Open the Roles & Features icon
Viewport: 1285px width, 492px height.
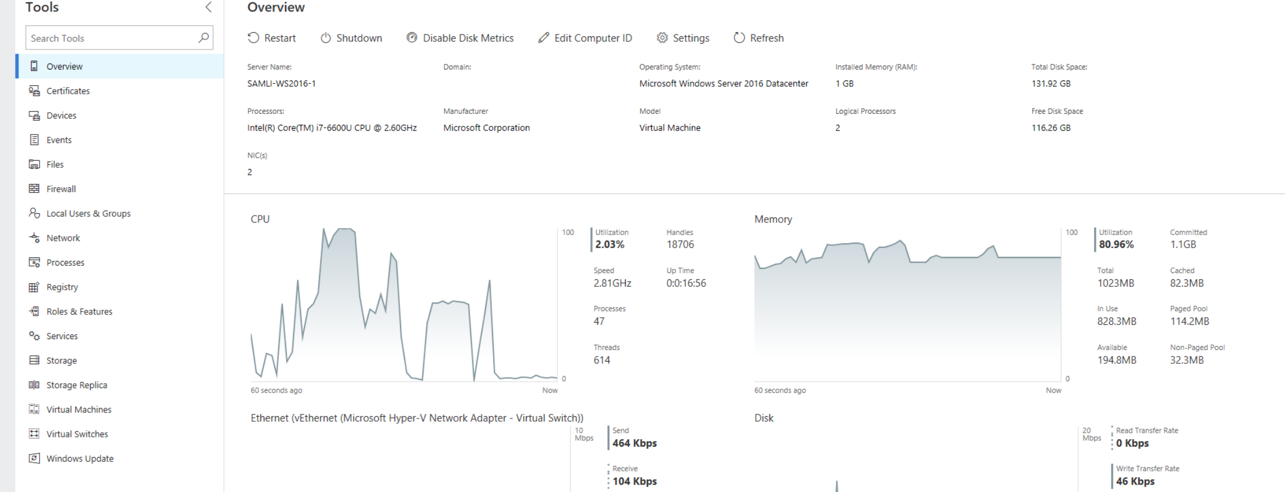point(34,312)
